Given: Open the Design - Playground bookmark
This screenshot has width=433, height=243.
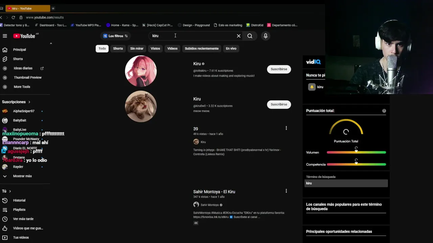Looking at the screenshot, I should [x=194, y=25].
